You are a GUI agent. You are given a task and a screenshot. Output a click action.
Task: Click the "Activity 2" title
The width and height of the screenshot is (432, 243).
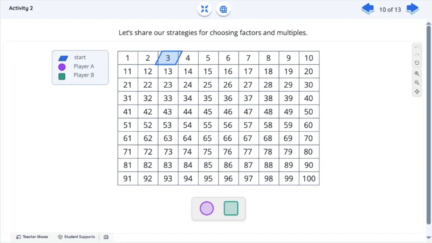click(x=21, y=8)
